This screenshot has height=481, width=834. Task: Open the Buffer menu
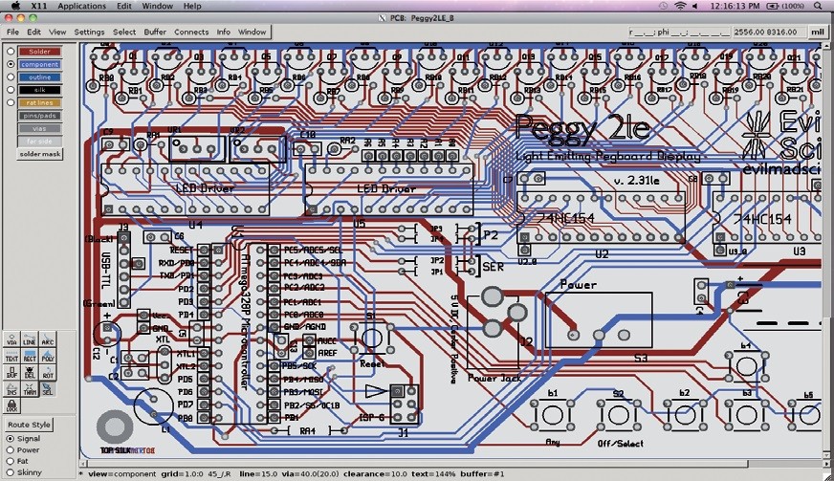tap(155, 32)
